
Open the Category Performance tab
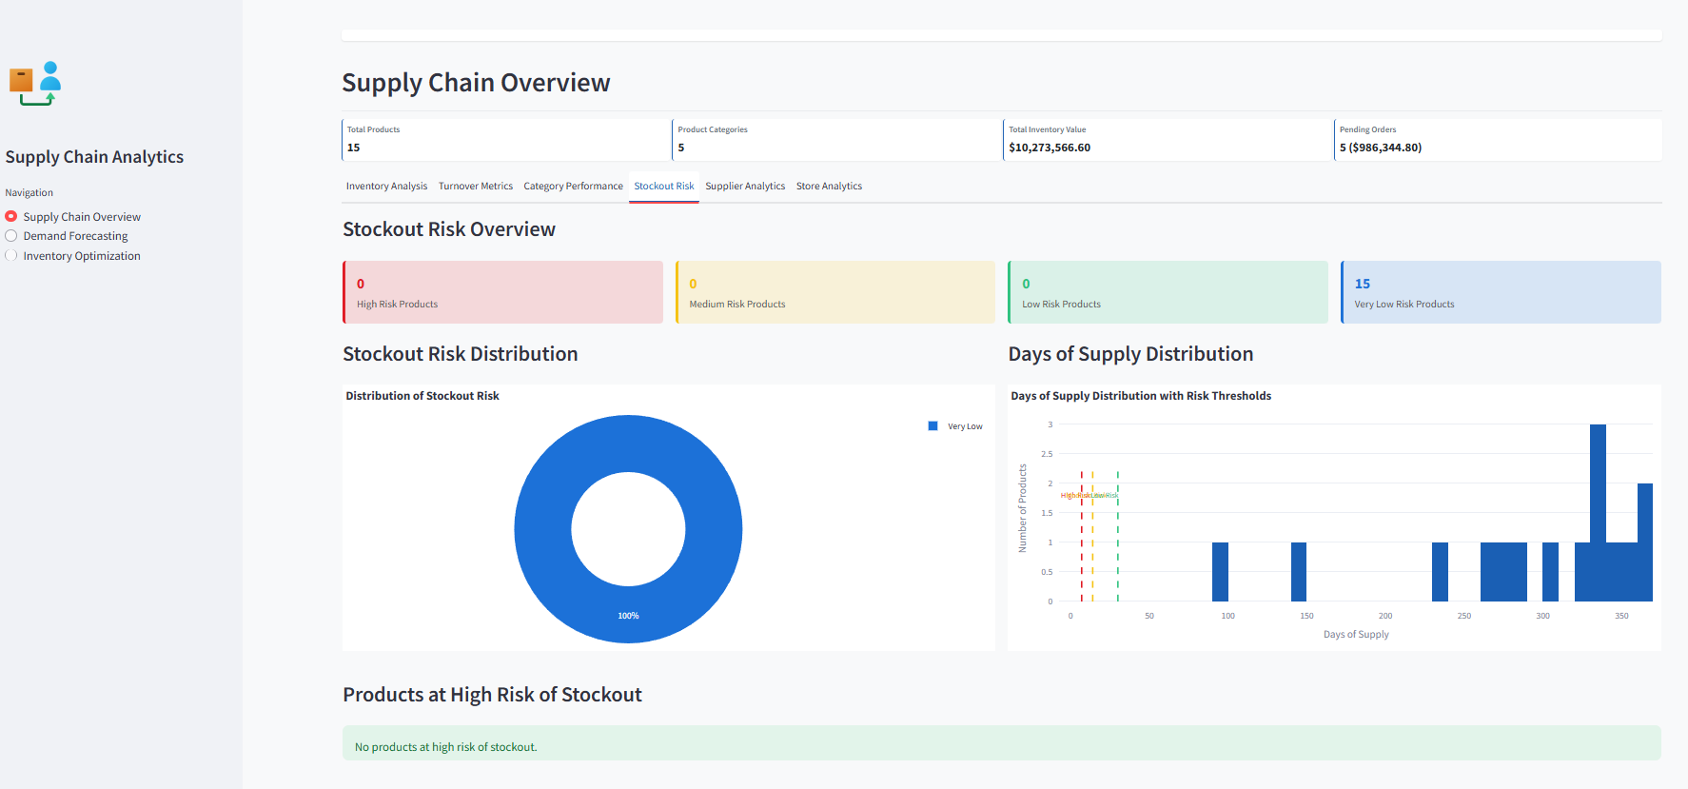point(573,187)
